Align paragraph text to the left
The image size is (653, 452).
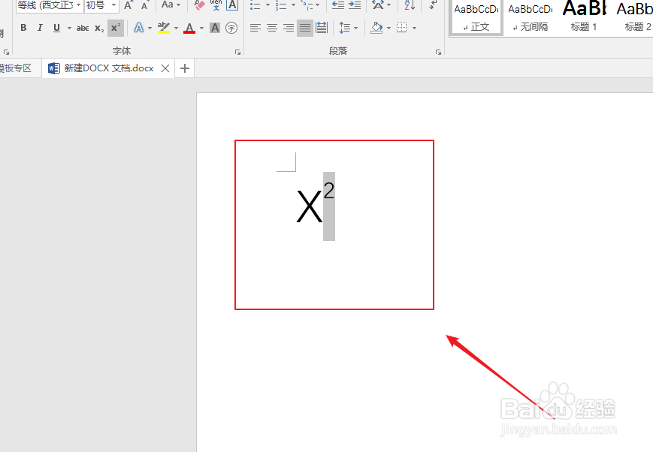coord(255,28)
